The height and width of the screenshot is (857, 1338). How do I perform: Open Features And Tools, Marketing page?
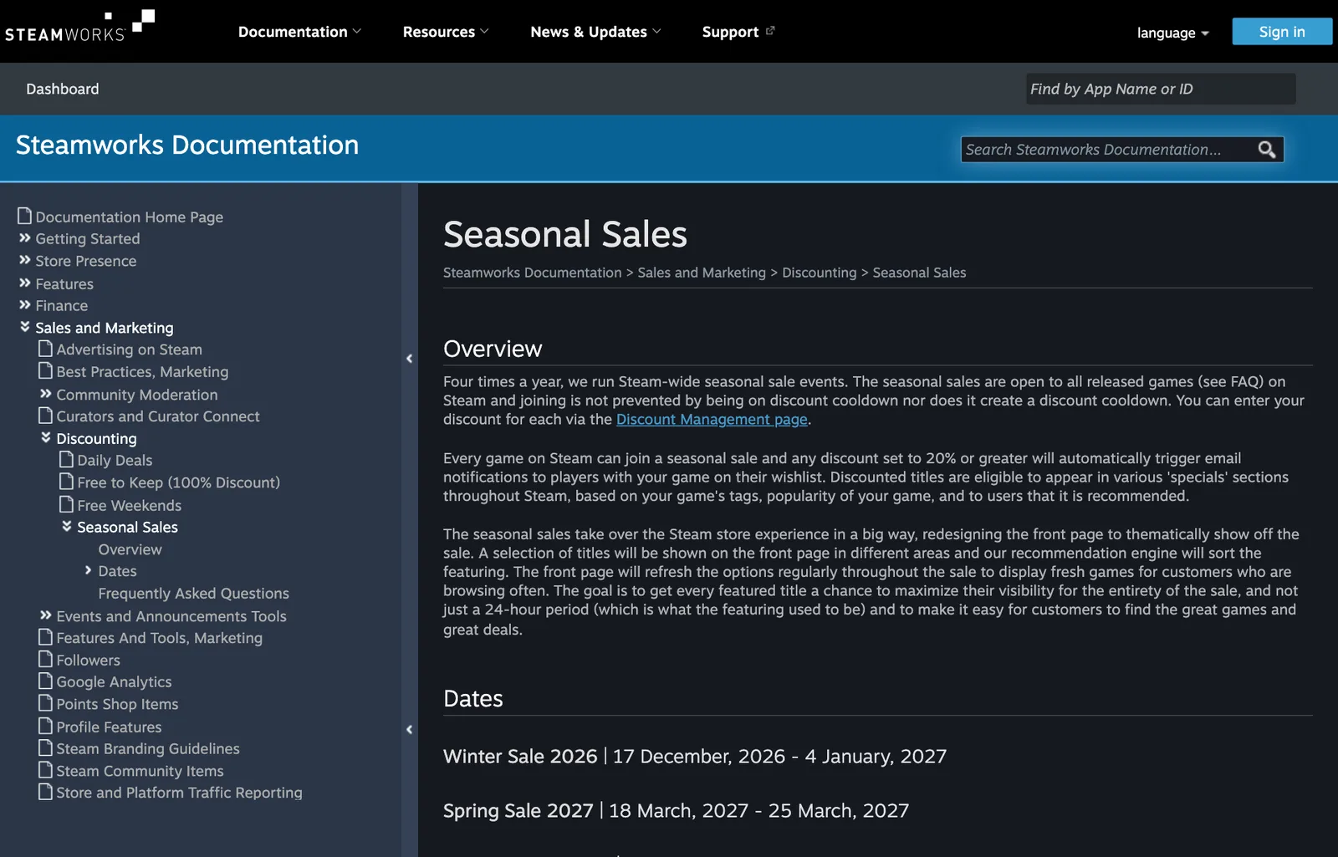click(160, 638)
